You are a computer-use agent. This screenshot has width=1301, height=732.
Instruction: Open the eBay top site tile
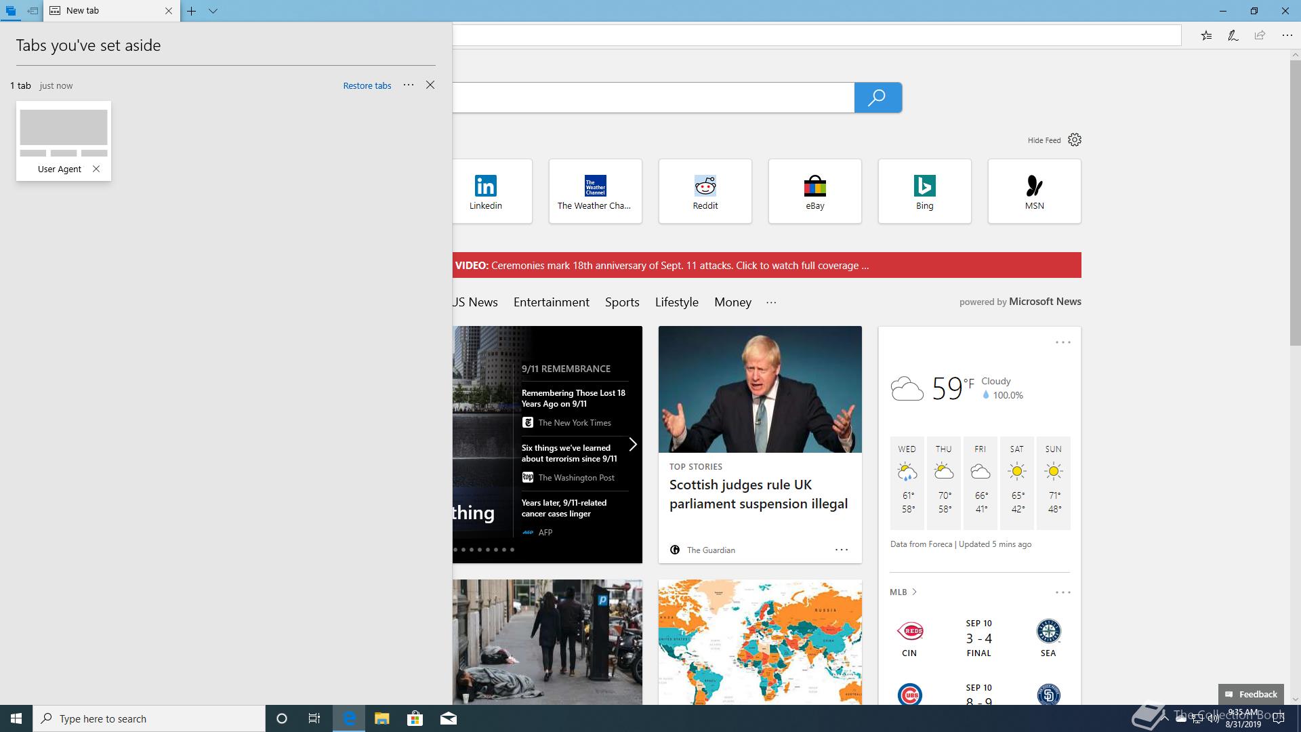click(x=815, y=191)
